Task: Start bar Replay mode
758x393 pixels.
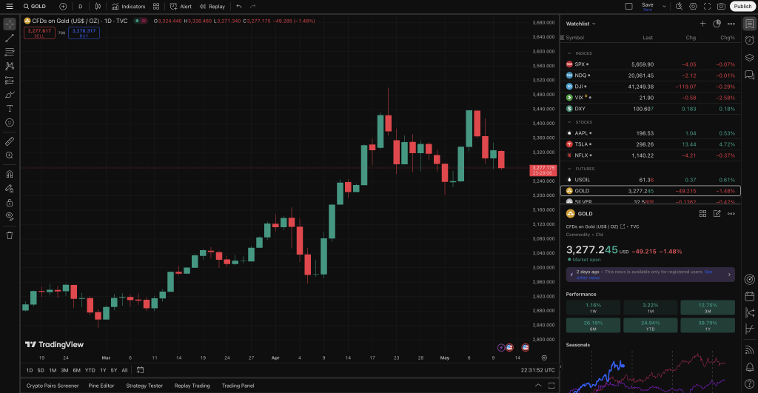Action: pos(212,6)
